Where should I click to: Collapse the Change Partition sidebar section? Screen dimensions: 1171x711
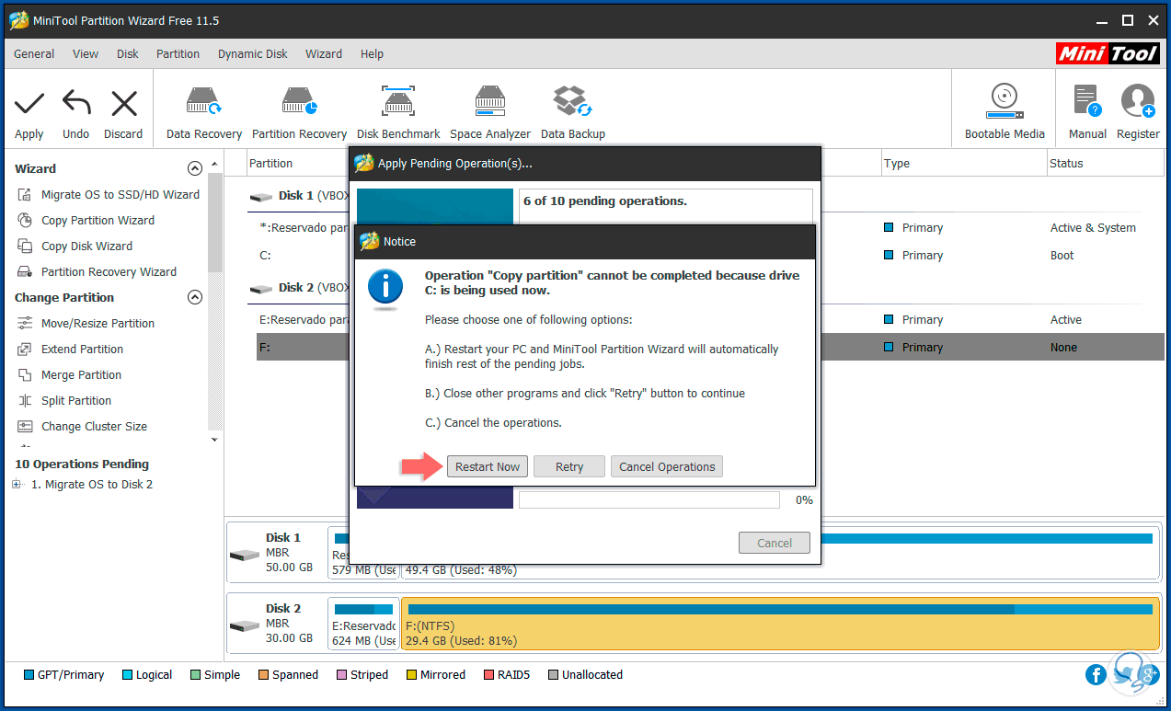(x=194, y=297)
